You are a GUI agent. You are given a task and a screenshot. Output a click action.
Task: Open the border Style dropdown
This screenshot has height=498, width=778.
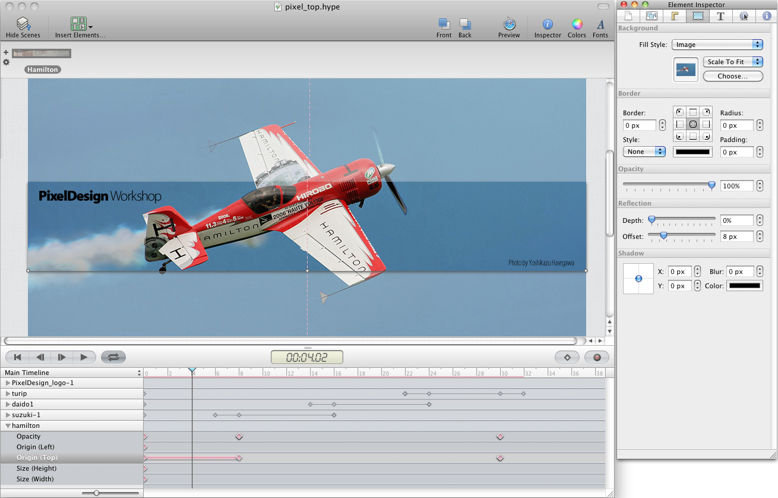(x=644, y=152)
